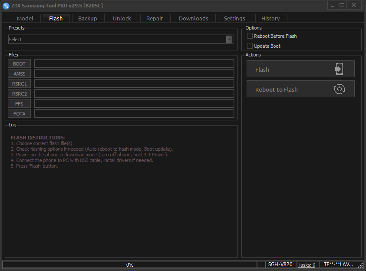366x271 pixels.
Task: Switch to the Model tab
Action: 25,18
